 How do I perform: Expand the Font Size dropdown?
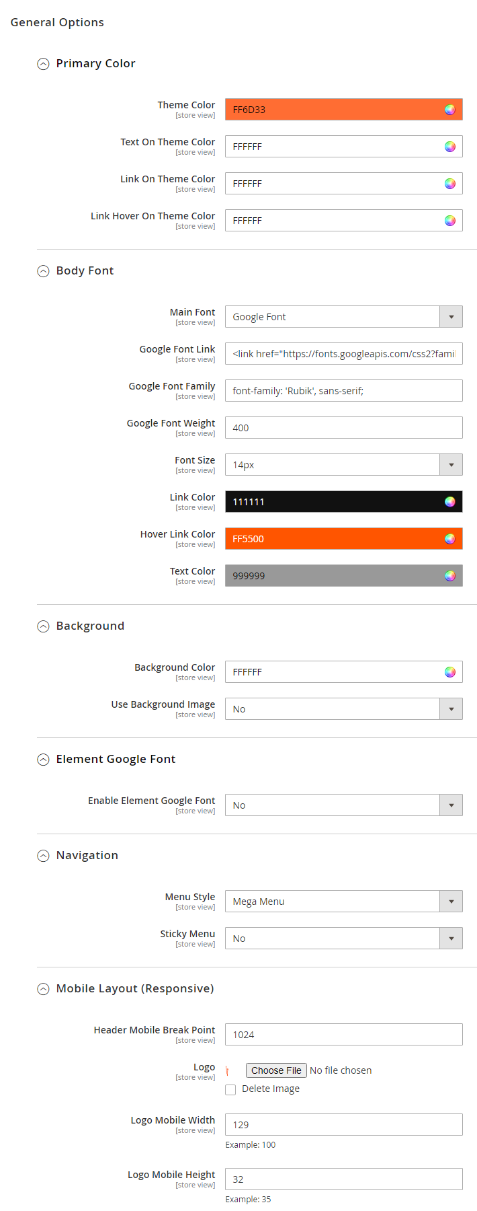(343, 465)
